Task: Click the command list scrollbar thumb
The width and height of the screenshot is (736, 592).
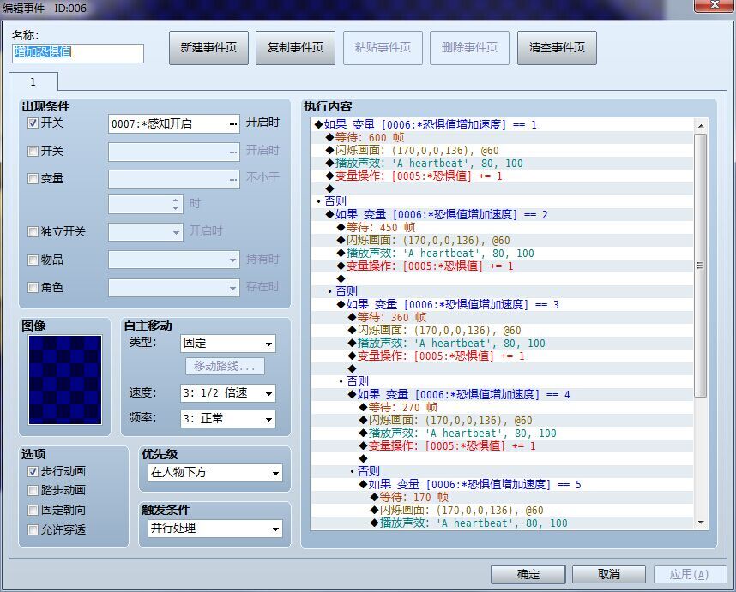Action: click(700, 266)
